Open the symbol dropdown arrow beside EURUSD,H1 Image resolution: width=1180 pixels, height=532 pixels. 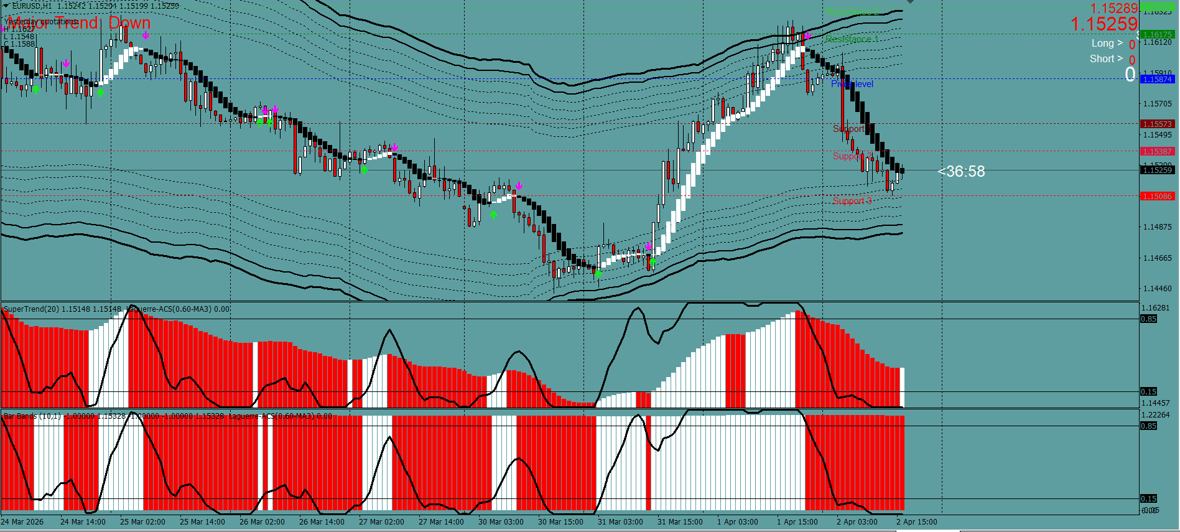click(x=6, y=6)
